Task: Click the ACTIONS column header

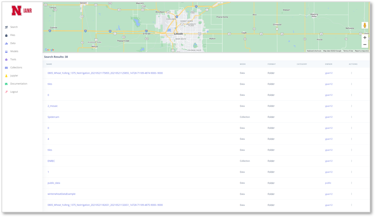Action: pos(353,64)
